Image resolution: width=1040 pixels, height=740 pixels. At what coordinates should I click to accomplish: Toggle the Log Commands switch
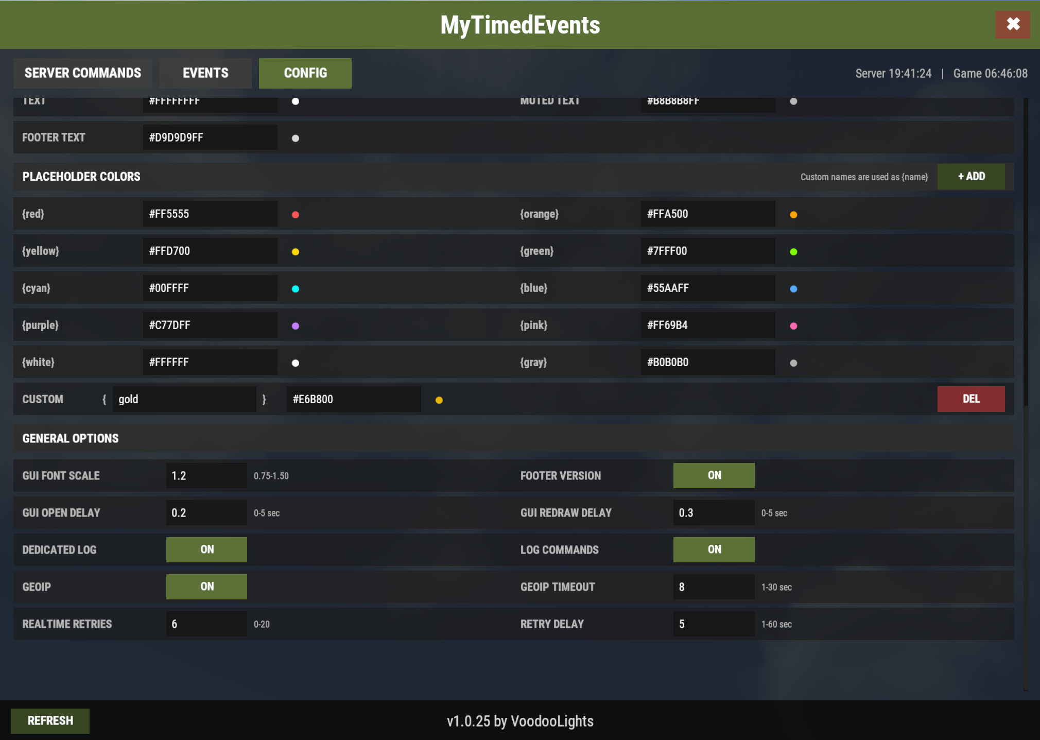(714, 549)
